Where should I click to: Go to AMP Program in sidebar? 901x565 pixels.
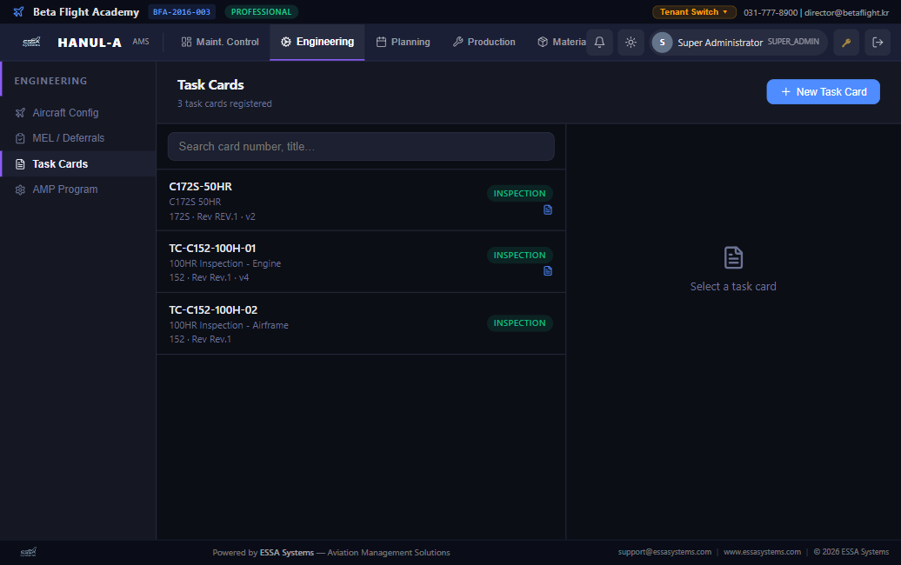tap(64, 189)
